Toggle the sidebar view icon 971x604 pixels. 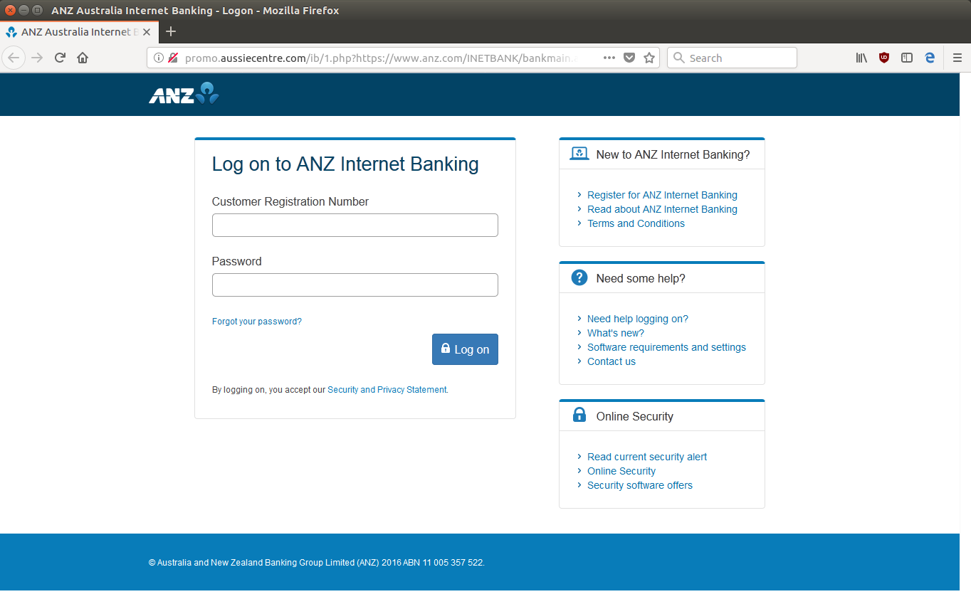point(906,58)
